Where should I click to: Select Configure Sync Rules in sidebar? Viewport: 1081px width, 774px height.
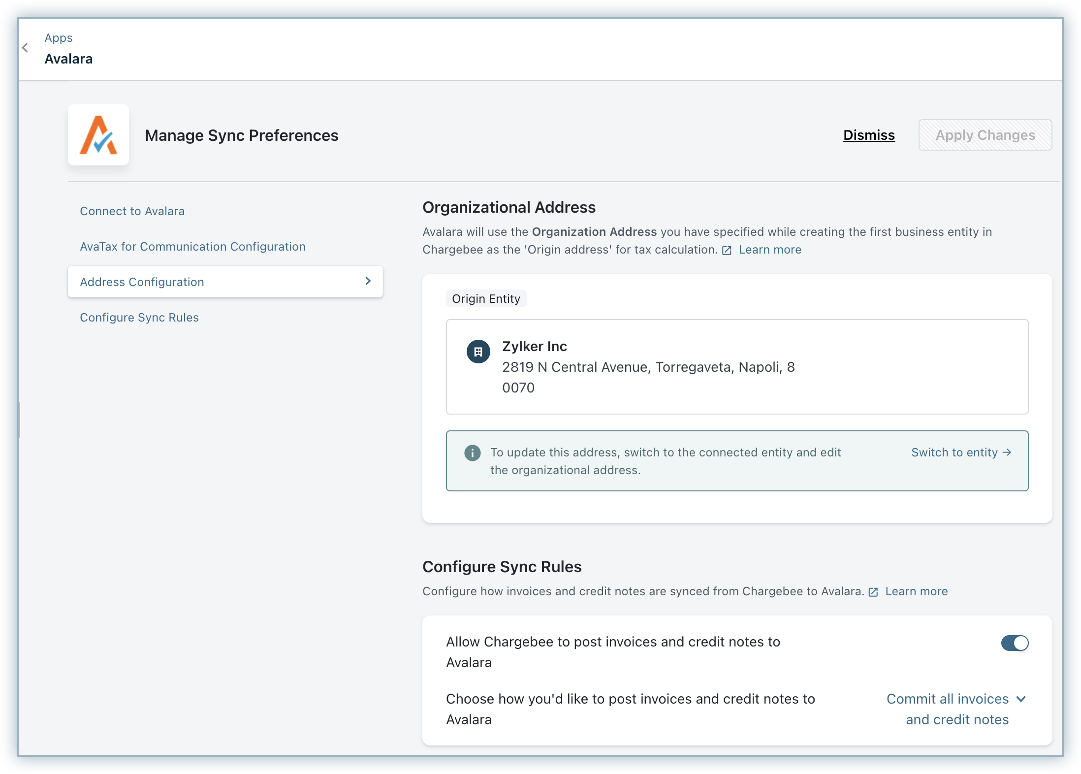point(139,318)
